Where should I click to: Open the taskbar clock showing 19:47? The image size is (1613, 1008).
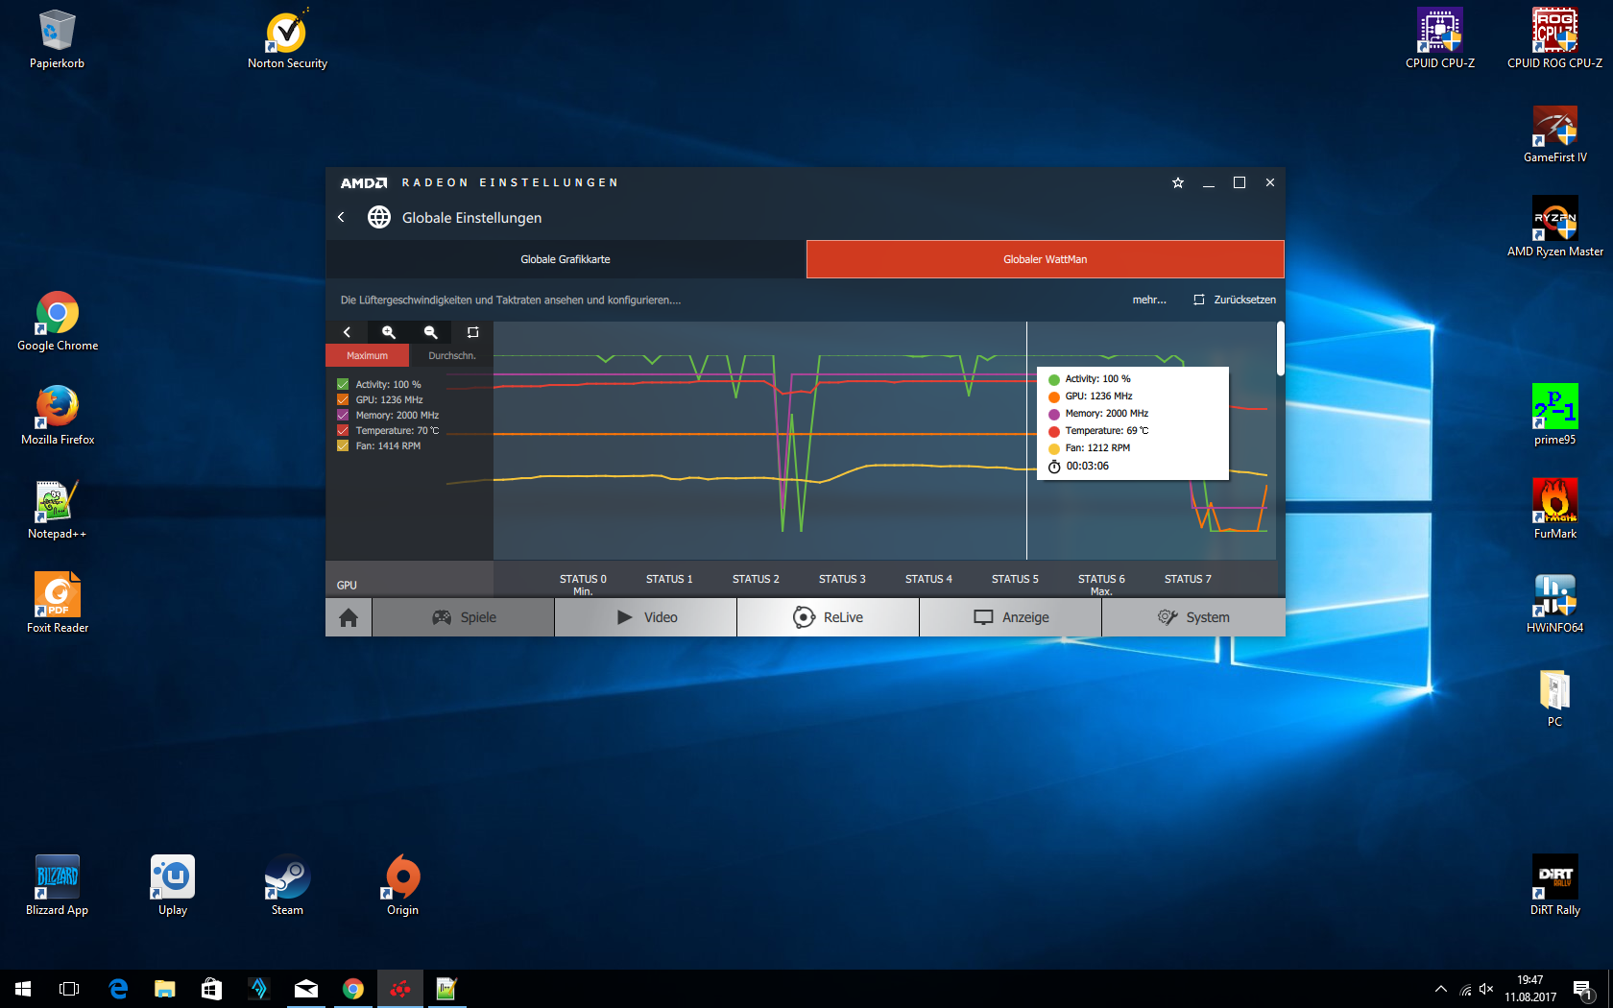click(x=1530, y=989)
